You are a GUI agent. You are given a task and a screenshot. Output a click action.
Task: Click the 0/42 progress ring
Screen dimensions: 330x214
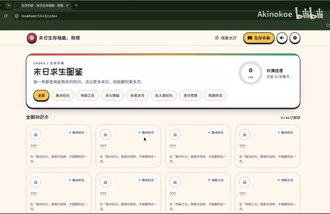[x=250, y=73]
